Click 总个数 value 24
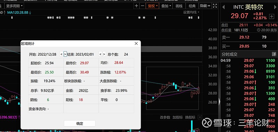Image resolution: width=278 pixels, height=132 pixels. (x=126, y=55)
